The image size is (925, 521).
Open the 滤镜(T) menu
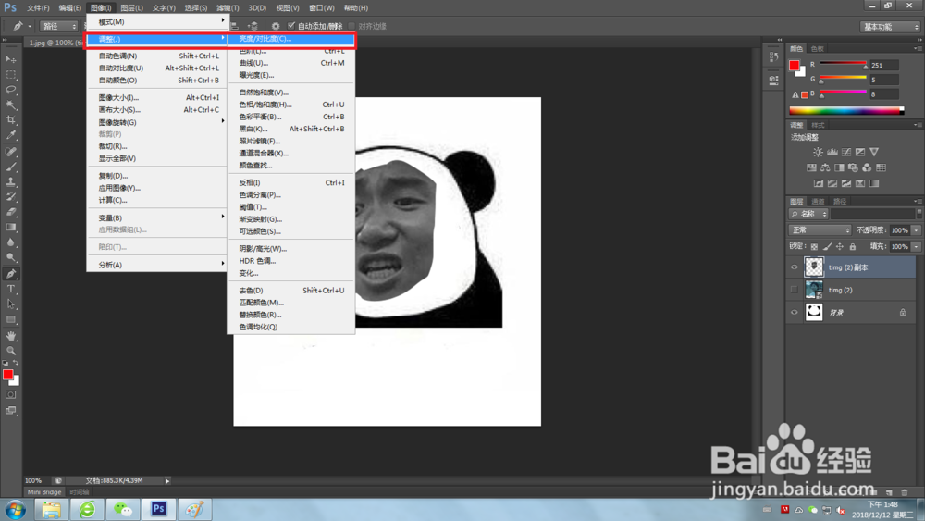point(228,8)
